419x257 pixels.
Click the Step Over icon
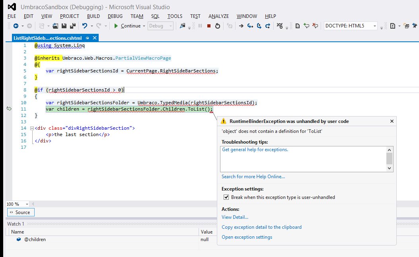coord(259,26)
